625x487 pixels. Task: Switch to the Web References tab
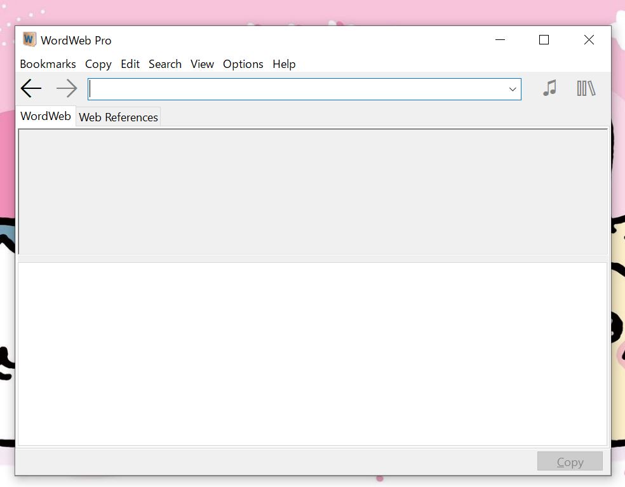point(118,117)
